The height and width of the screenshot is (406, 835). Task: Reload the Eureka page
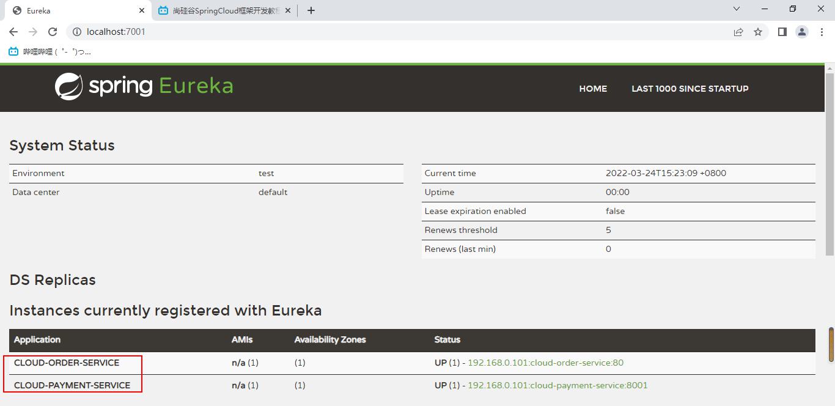pyautogui.click(x=53, y=32)
